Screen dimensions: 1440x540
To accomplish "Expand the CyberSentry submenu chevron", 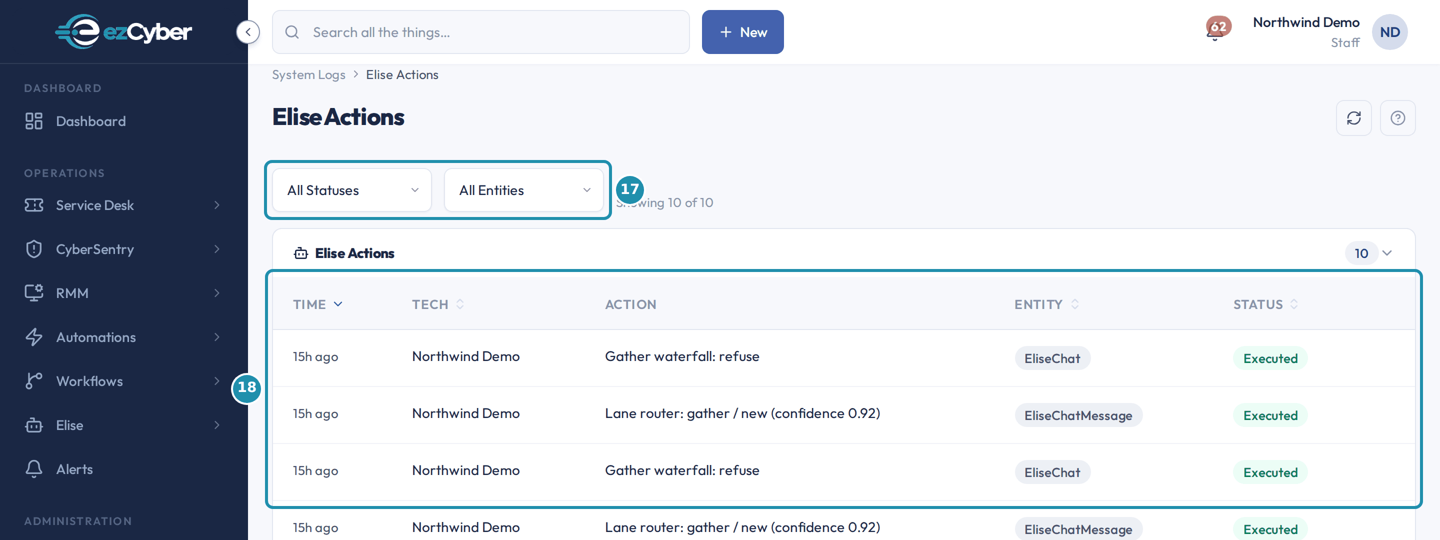I will (x=217, y=249).
